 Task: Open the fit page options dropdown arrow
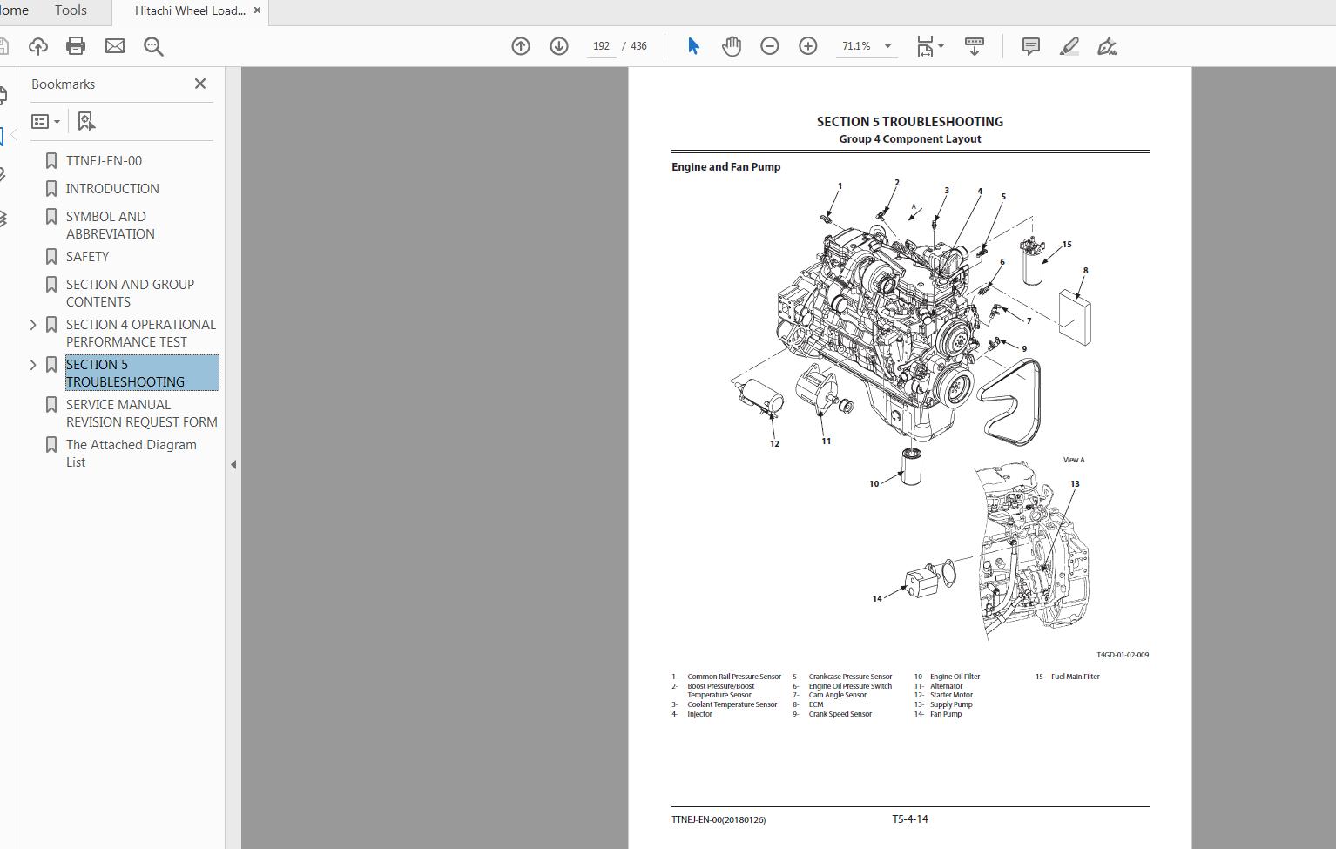(941, 46)
